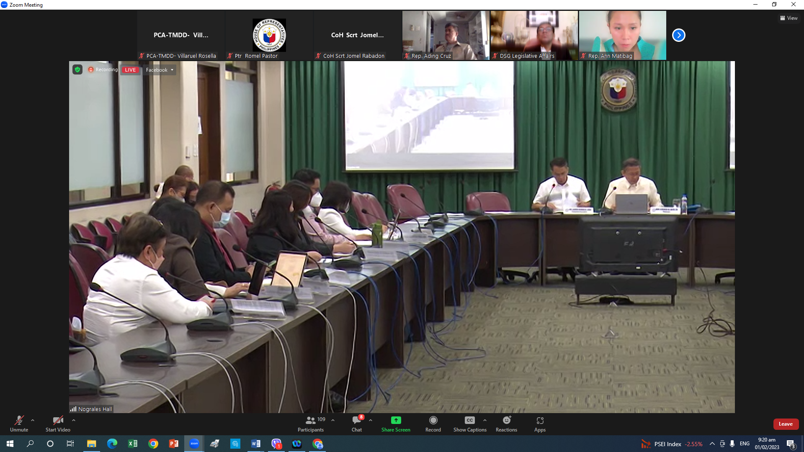This screenshot has height=452, width=804.
Task: Open the meeting encryption shield icon
Action: (x=77, y=69)
